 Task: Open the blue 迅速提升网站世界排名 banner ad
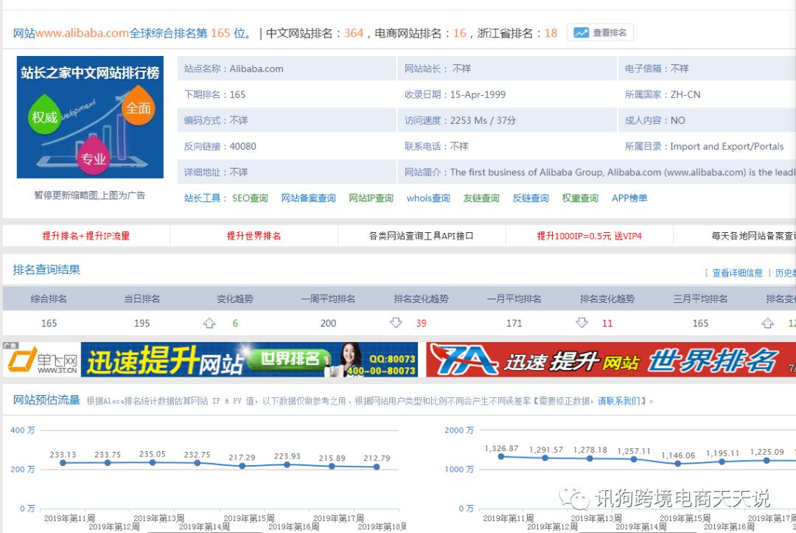click(249, 360)
